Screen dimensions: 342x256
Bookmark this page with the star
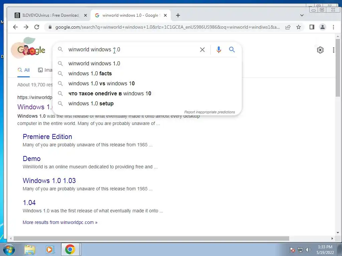coord(299,27)
